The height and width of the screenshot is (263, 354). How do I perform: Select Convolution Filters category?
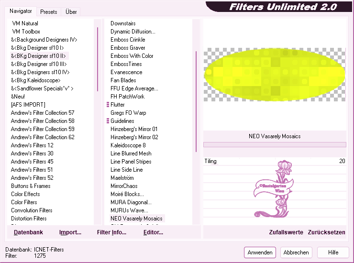point(32,210)
